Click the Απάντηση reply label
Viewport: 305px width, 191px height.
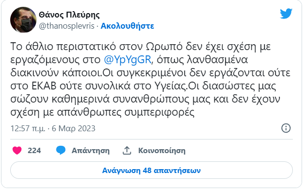pyautogui.click(x=90, y=151)
